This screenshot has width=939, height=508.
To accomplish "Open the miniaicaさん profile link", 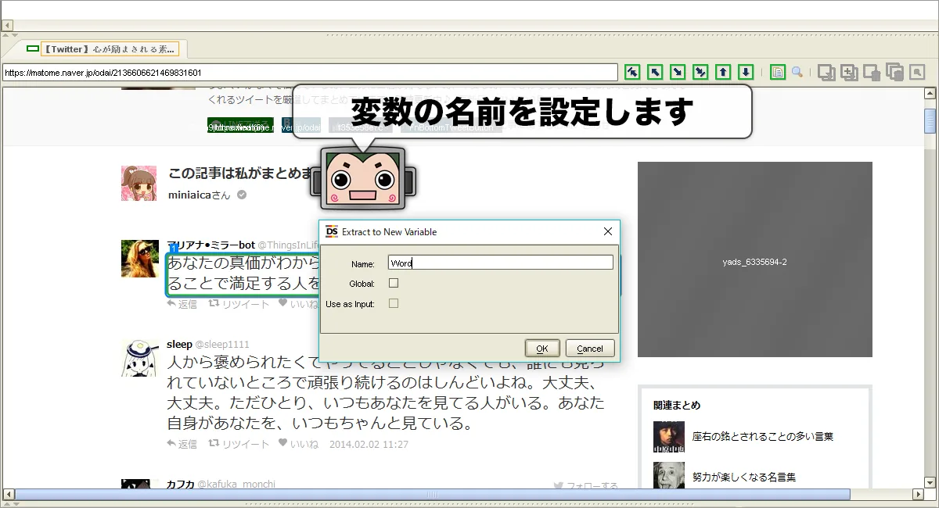I will 200,195.
